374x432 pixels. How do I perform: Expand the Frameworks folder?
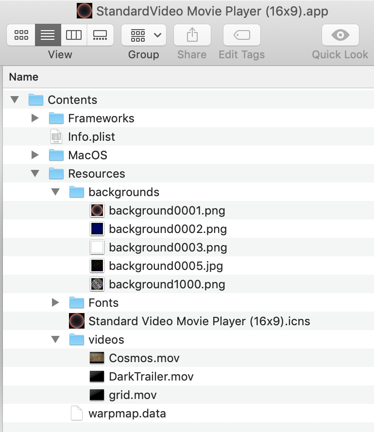[x=35, y=118]
